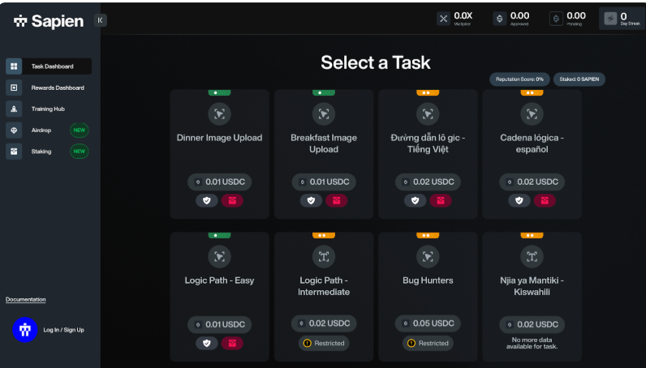
Task: Click the Airdrop sidebar icon
Action: tap(14, 130)
